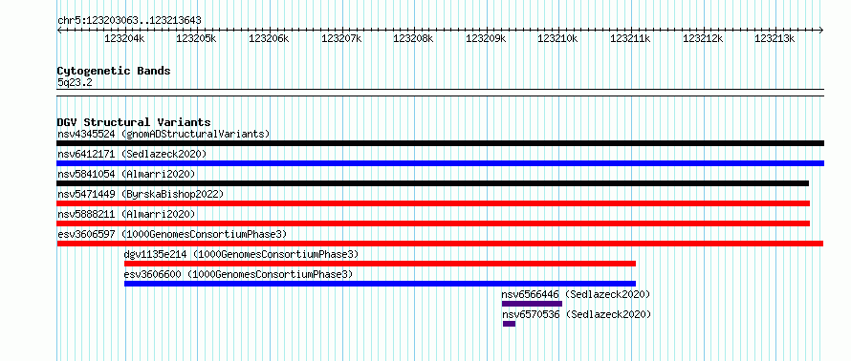
Task: Click the 123211k ruler position
Action: 631,38
